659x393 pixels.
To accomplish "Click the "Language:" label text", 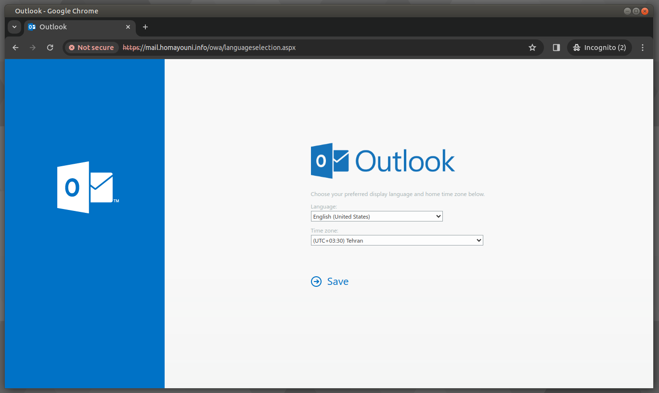I will tap(324, 207).
